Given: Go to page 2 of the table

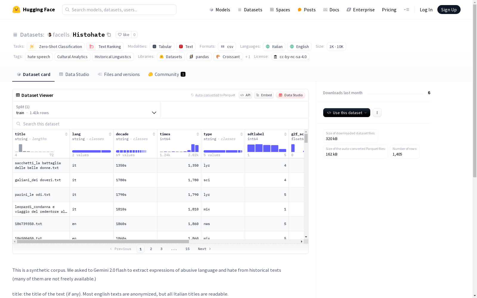Looking at the screenshot, I should (x=151, y=249).
